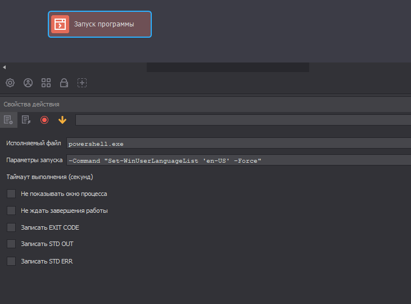Enable 'Не показывать окно процесса' checkbox
This screenshot has width=411, height=304.
11,194
